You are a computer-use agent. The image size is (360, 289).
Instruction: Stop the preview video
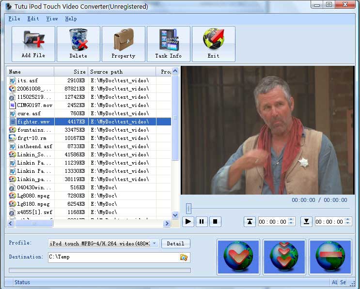click(215, 222)
